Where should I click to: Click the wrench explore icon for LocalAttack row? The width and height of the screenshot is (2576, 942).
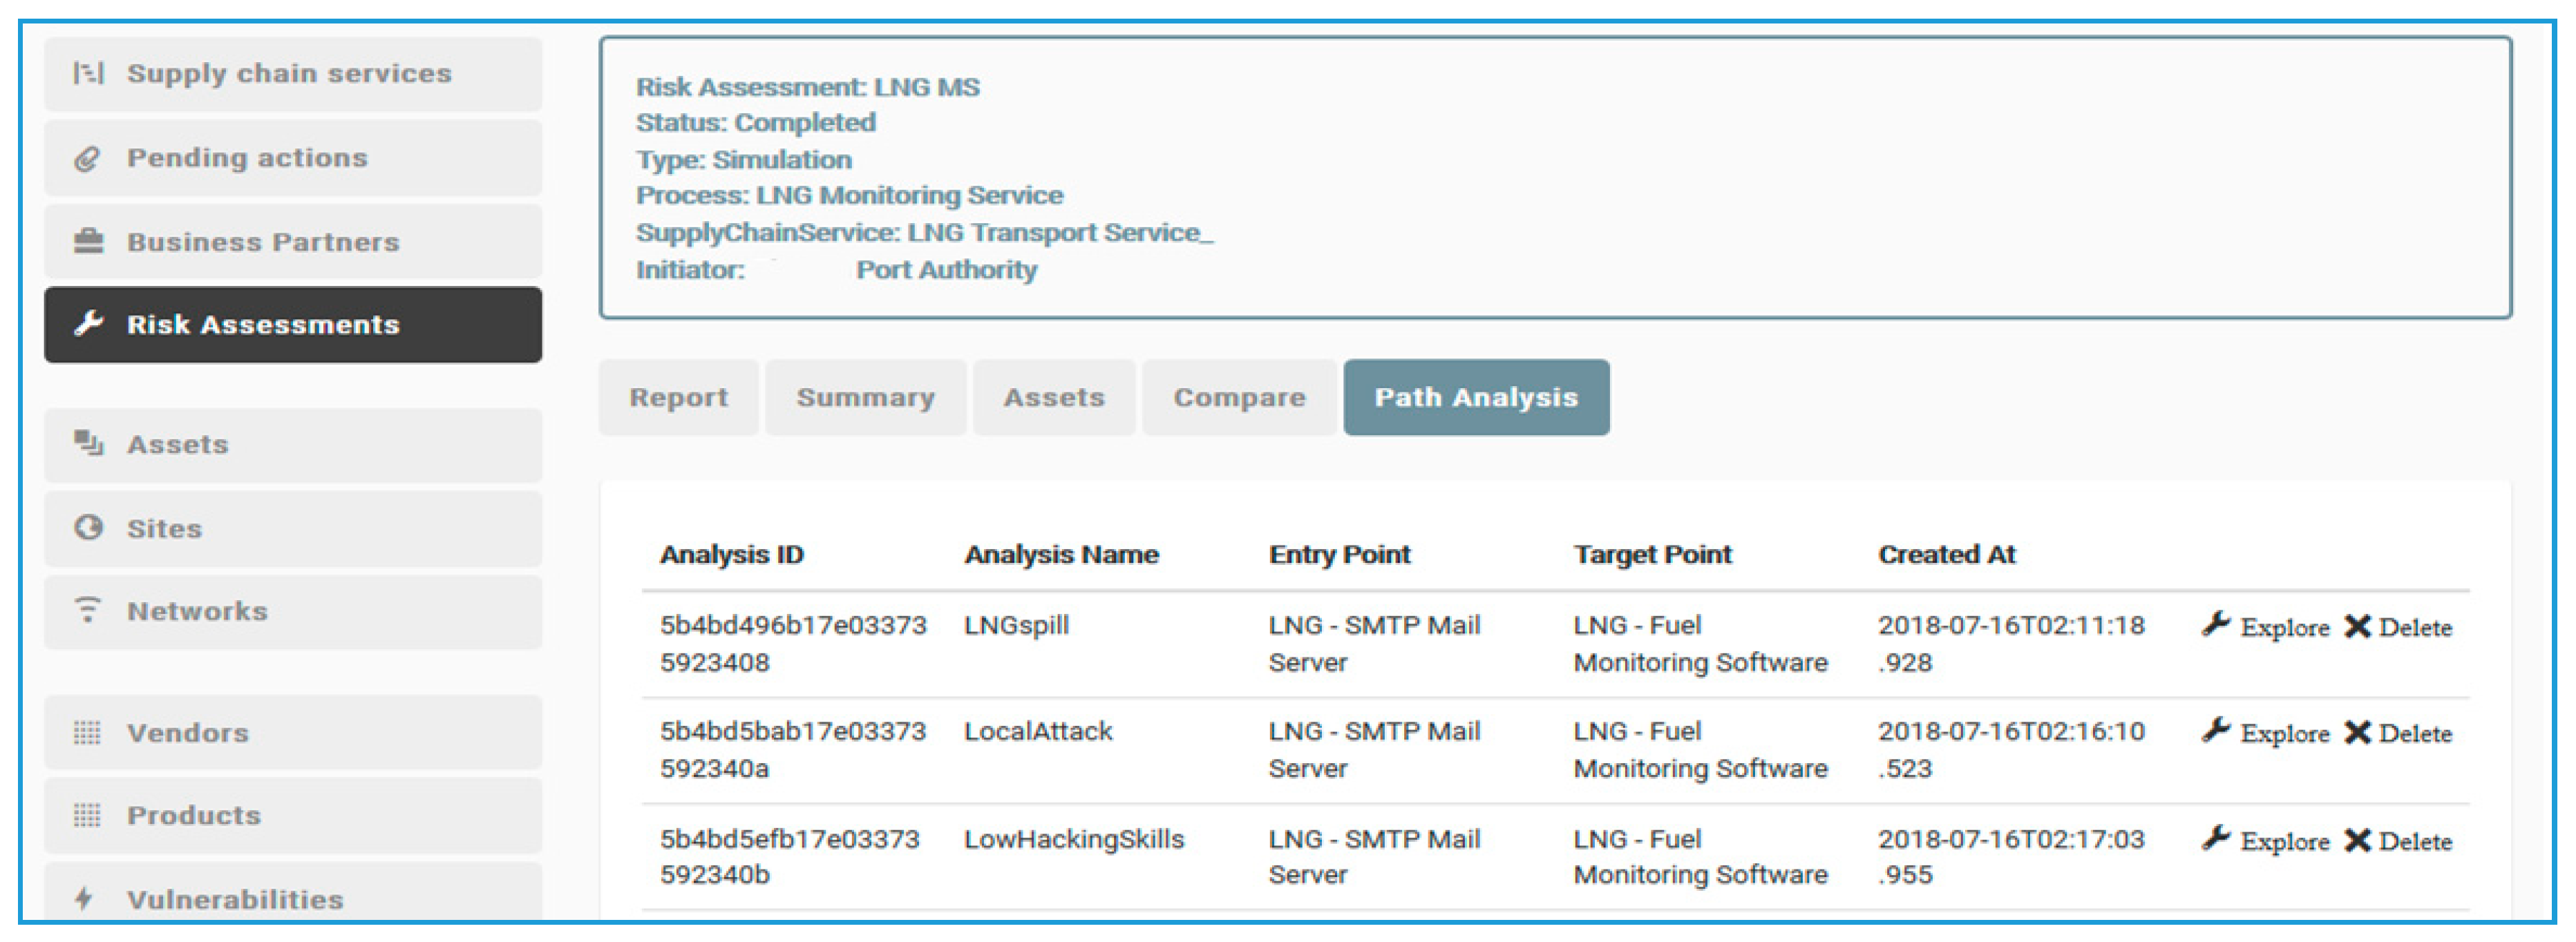pos(2215,731)
